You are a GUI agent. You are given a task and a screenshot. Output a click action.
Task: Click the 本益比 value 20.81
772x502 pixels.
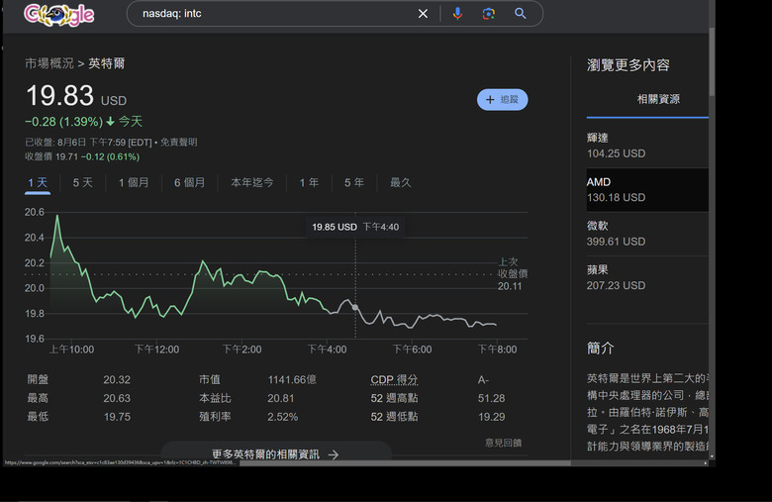pos(281,398)
